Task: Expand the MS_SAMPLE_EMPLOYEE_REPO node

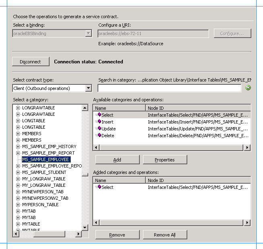Action: (x=18, y=166)
